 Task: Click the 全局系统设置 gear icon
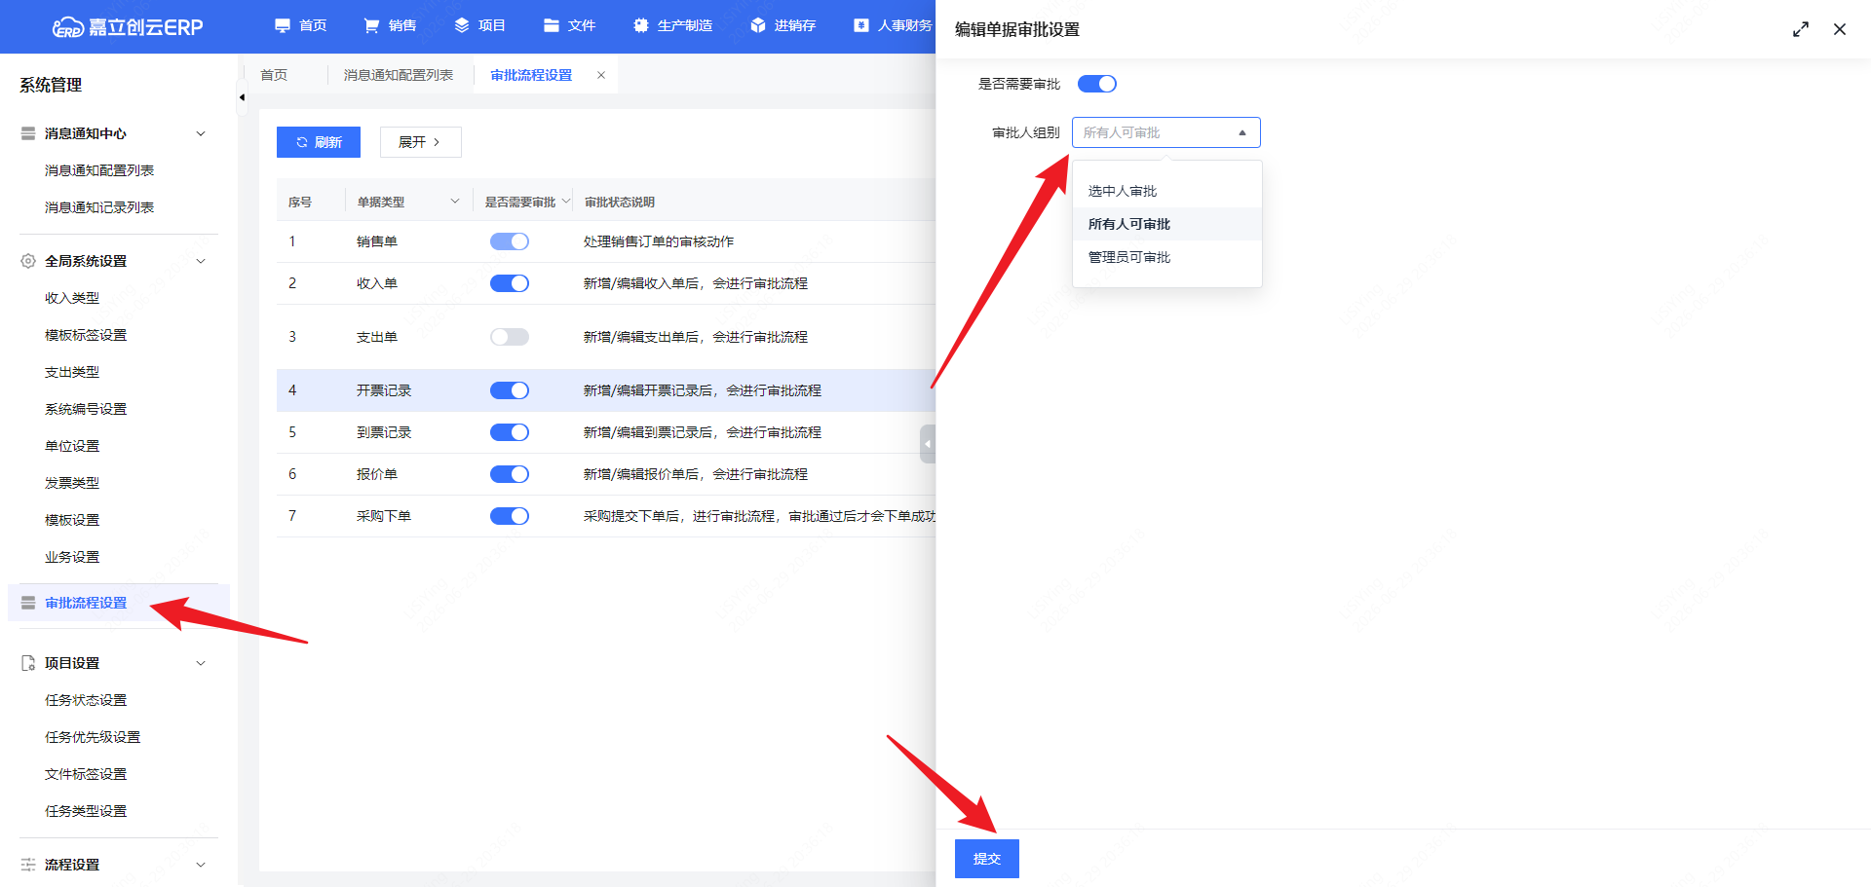pos(28,261)
